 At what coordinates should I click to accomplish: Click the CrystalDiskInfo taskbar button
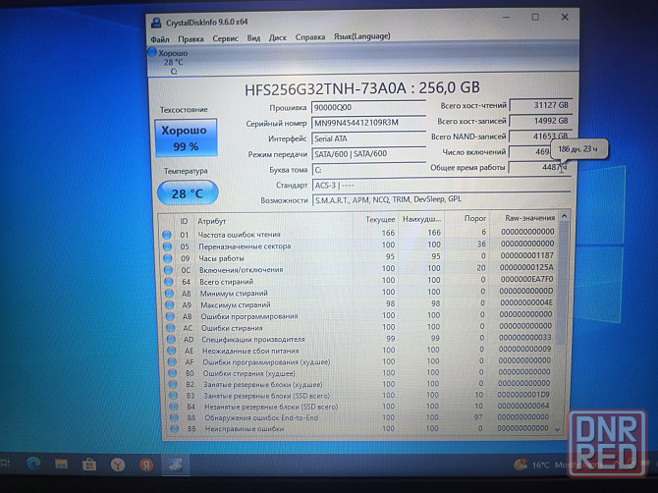[176, 465]
